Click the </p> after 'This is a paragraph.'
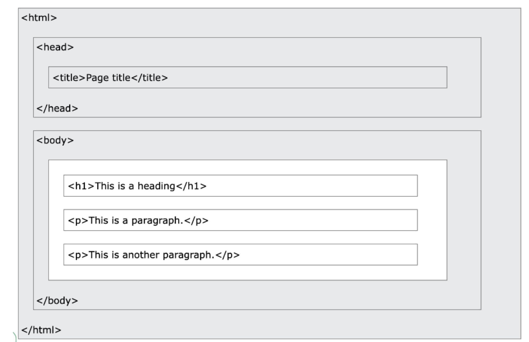The width and height of the screenshot is (529, 342). click(196, 221)
